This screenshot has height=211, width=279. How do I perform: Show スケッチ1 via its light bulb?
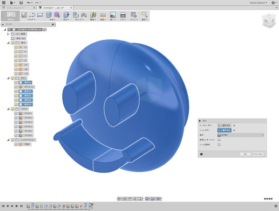(16, 113)
